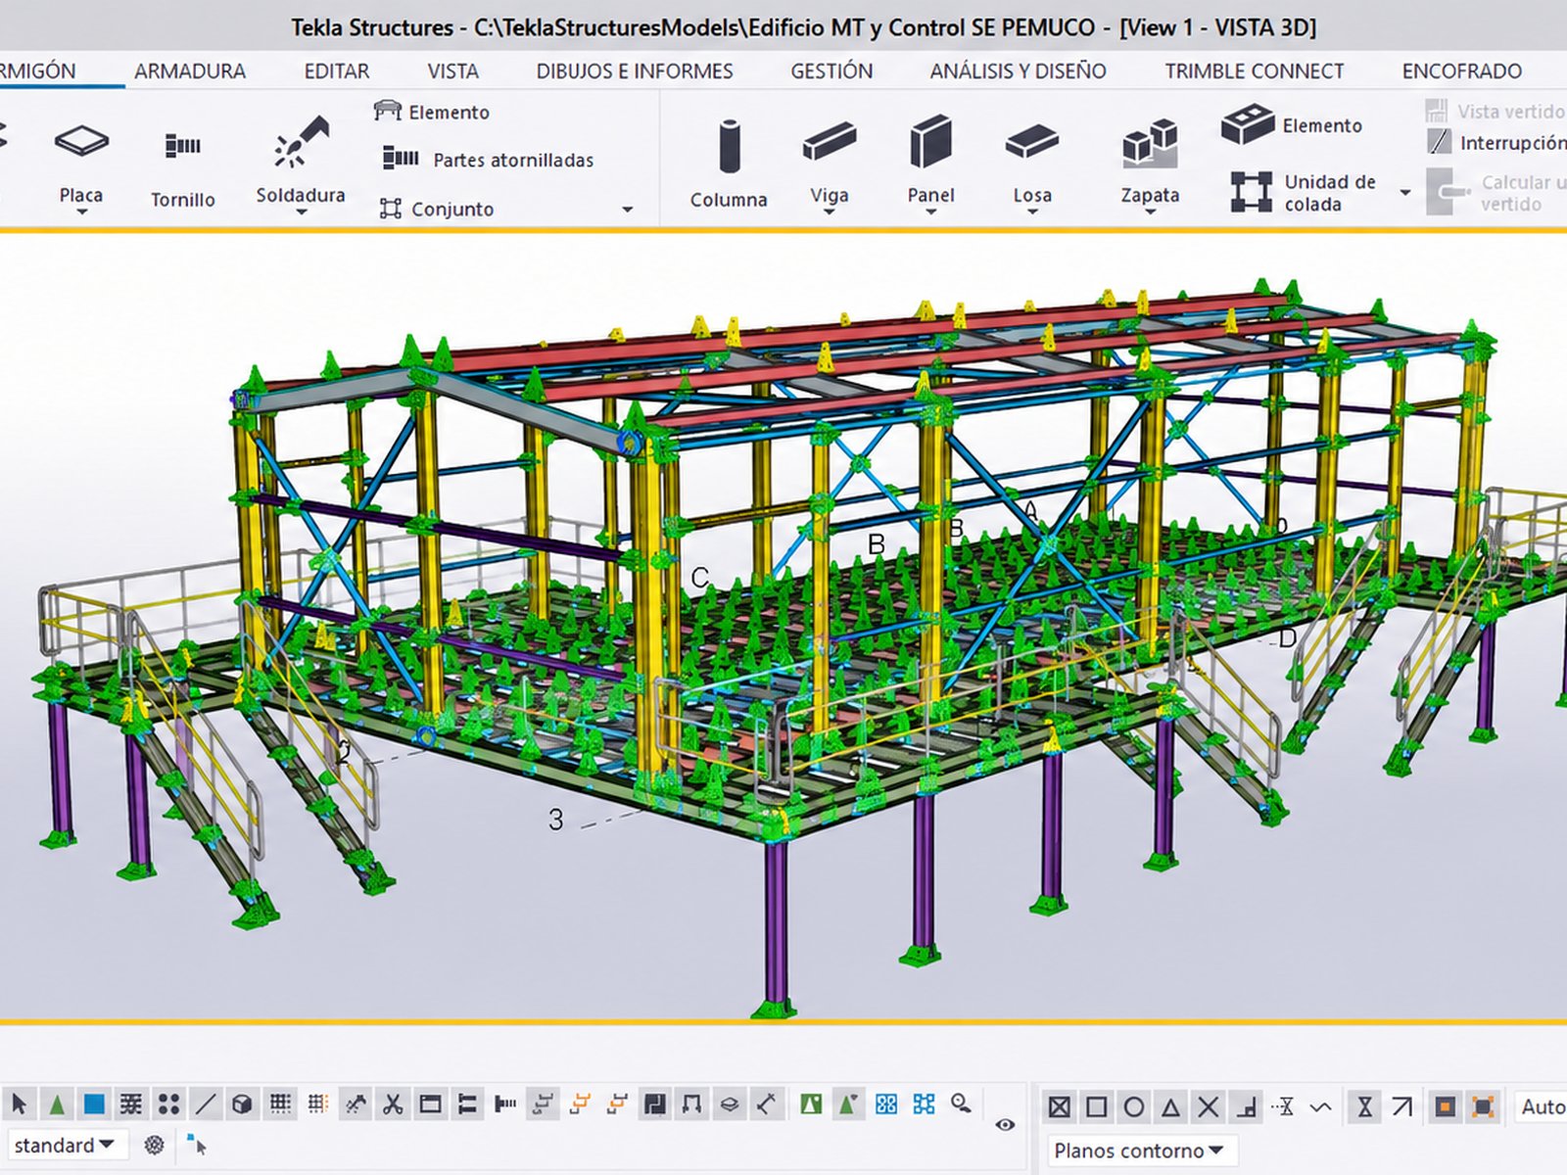The width and height of the screenshot is (1567, 1175).
Task: Select grid label C in model
Action: 699,578
